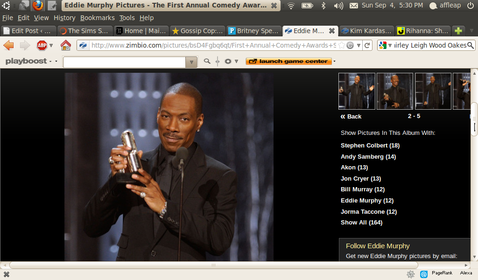Click the horizontal page scrollbar thumb
Screen dimensions: 478x280
coord(213,265)
